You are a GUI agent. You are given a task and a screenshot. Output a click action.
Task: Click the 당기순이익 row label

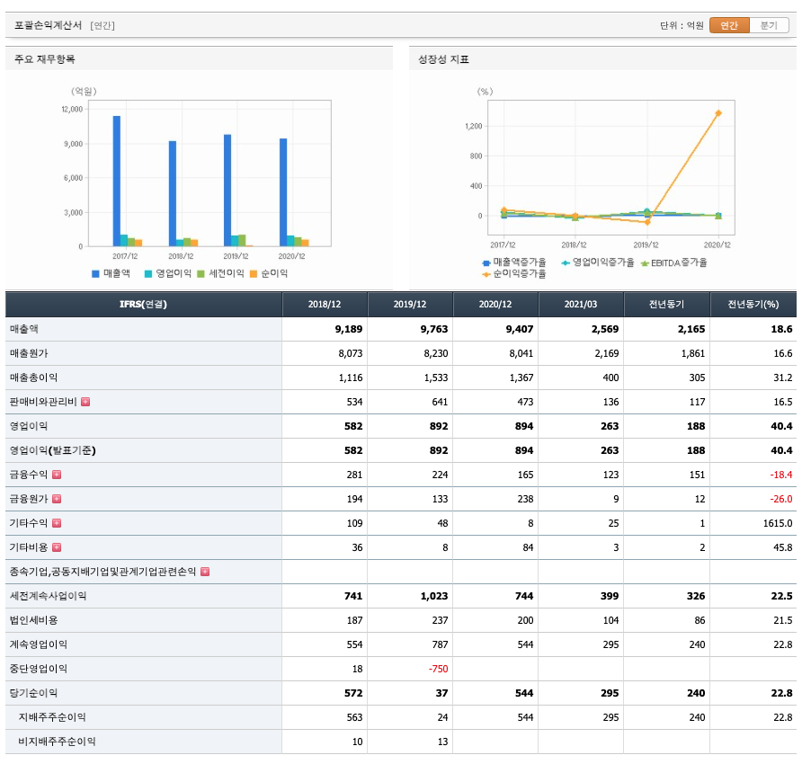[33, 693]
